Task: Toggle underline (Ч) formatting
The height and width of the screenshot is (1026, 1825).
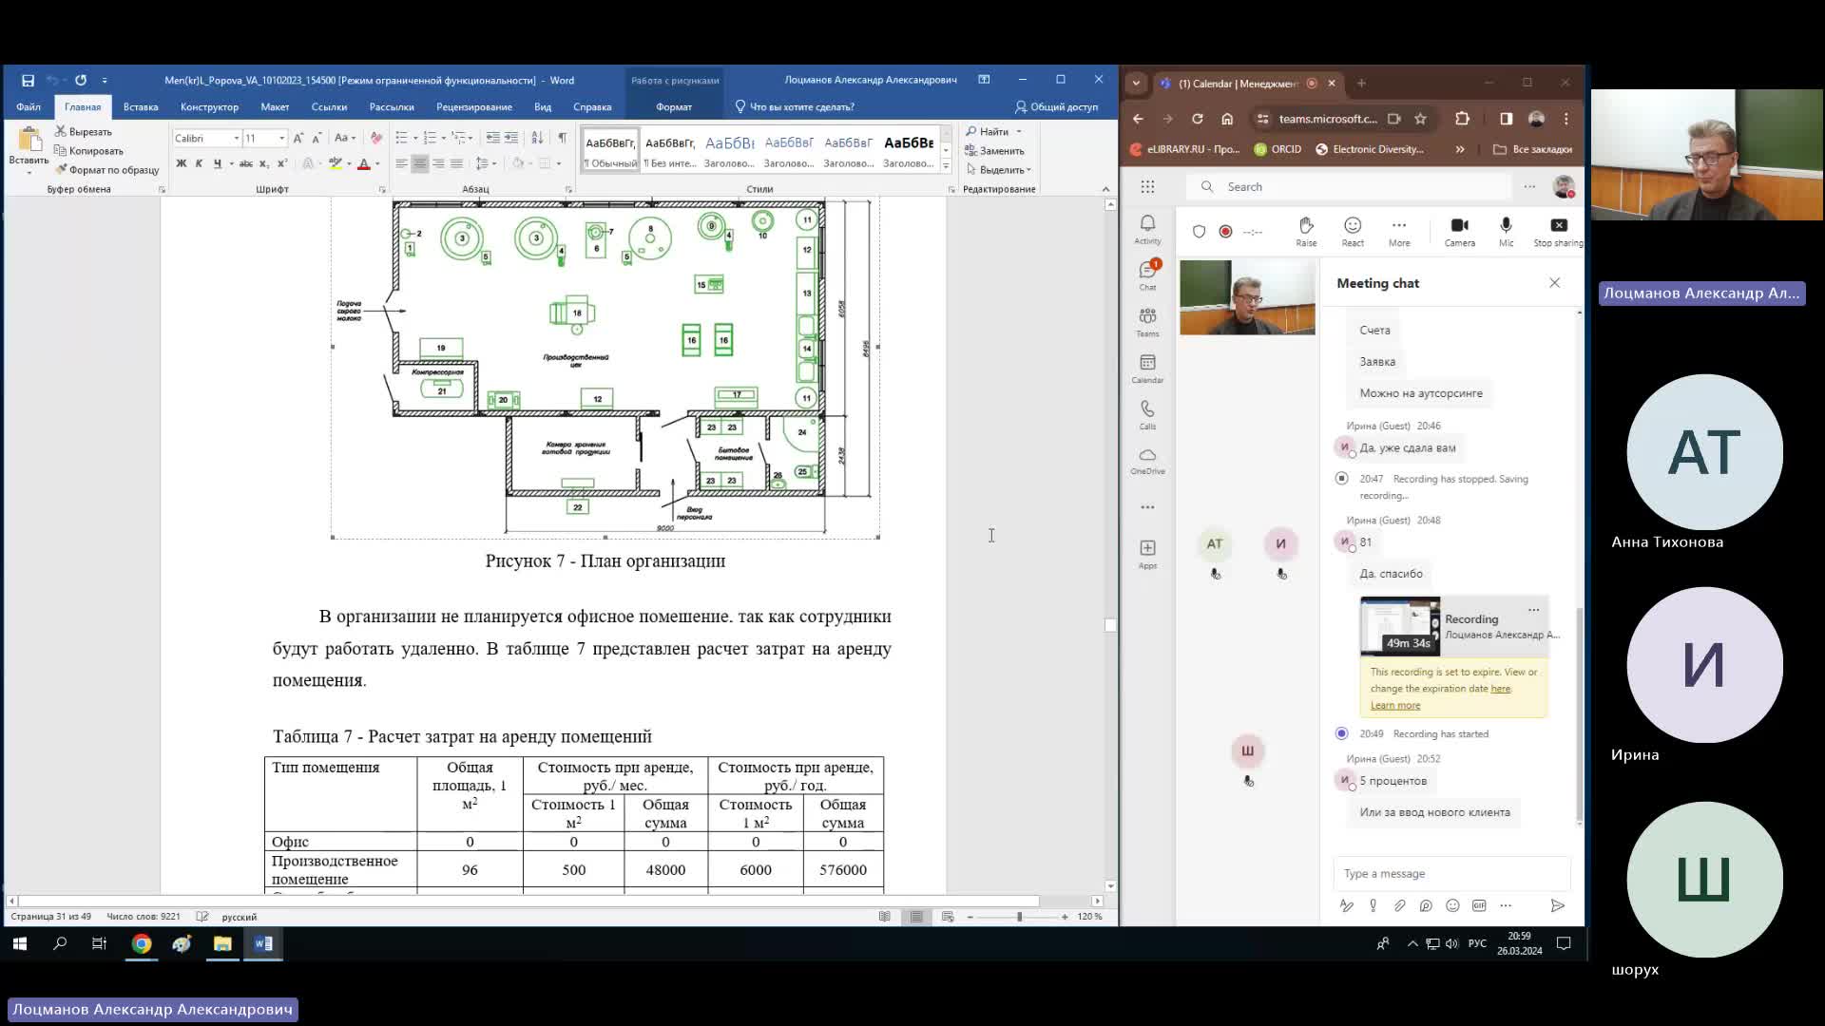Action: click(218, 164)
